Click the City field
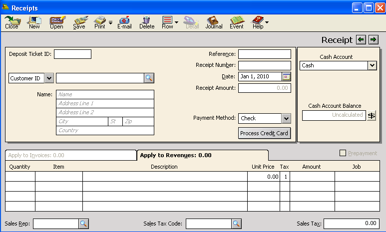The height and width of the screenshot is (232, 386). click(82, 121)
